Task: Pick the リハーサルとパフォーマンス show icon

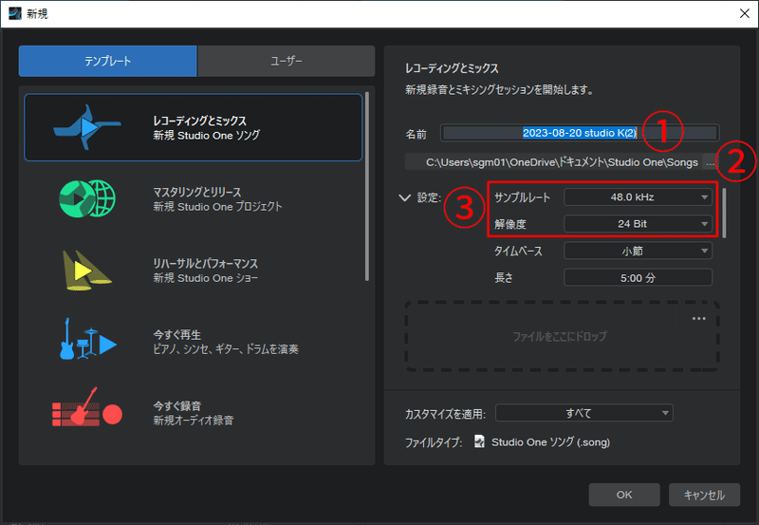Action: 87,271
